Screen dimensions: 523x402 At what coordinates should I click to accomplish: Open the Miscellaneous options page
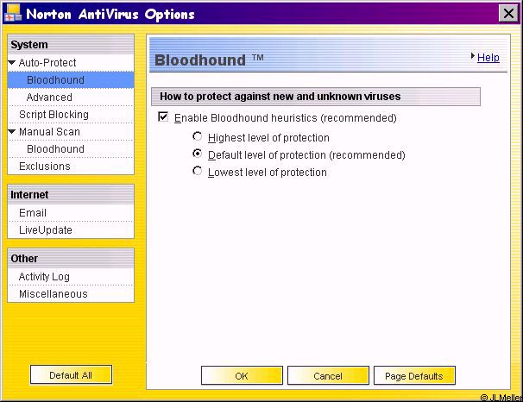coord(54,294)
